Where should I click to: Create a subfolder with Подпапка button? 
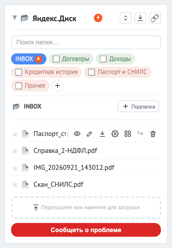(138, 106)
